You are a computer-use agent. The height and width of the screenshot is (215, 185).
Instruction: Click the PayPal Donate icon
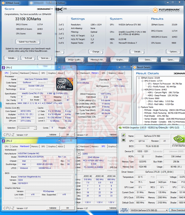(x=125, y=210)
